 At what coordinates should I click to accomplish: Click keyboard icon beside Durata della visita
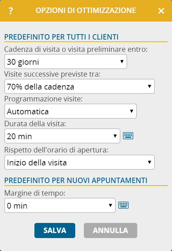pos(128,136)
